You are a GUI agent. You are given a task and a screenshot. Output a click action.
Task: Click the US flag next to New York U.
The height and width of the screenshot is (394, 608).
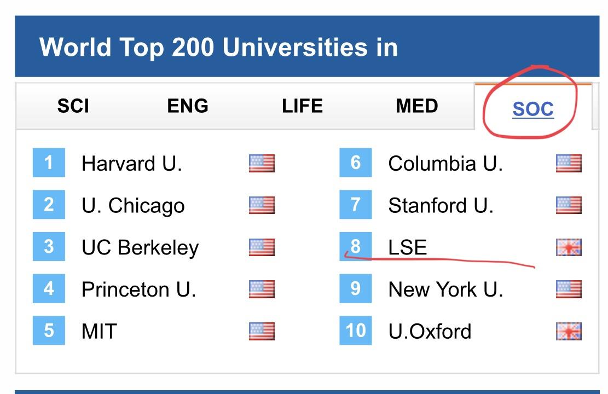569,289
